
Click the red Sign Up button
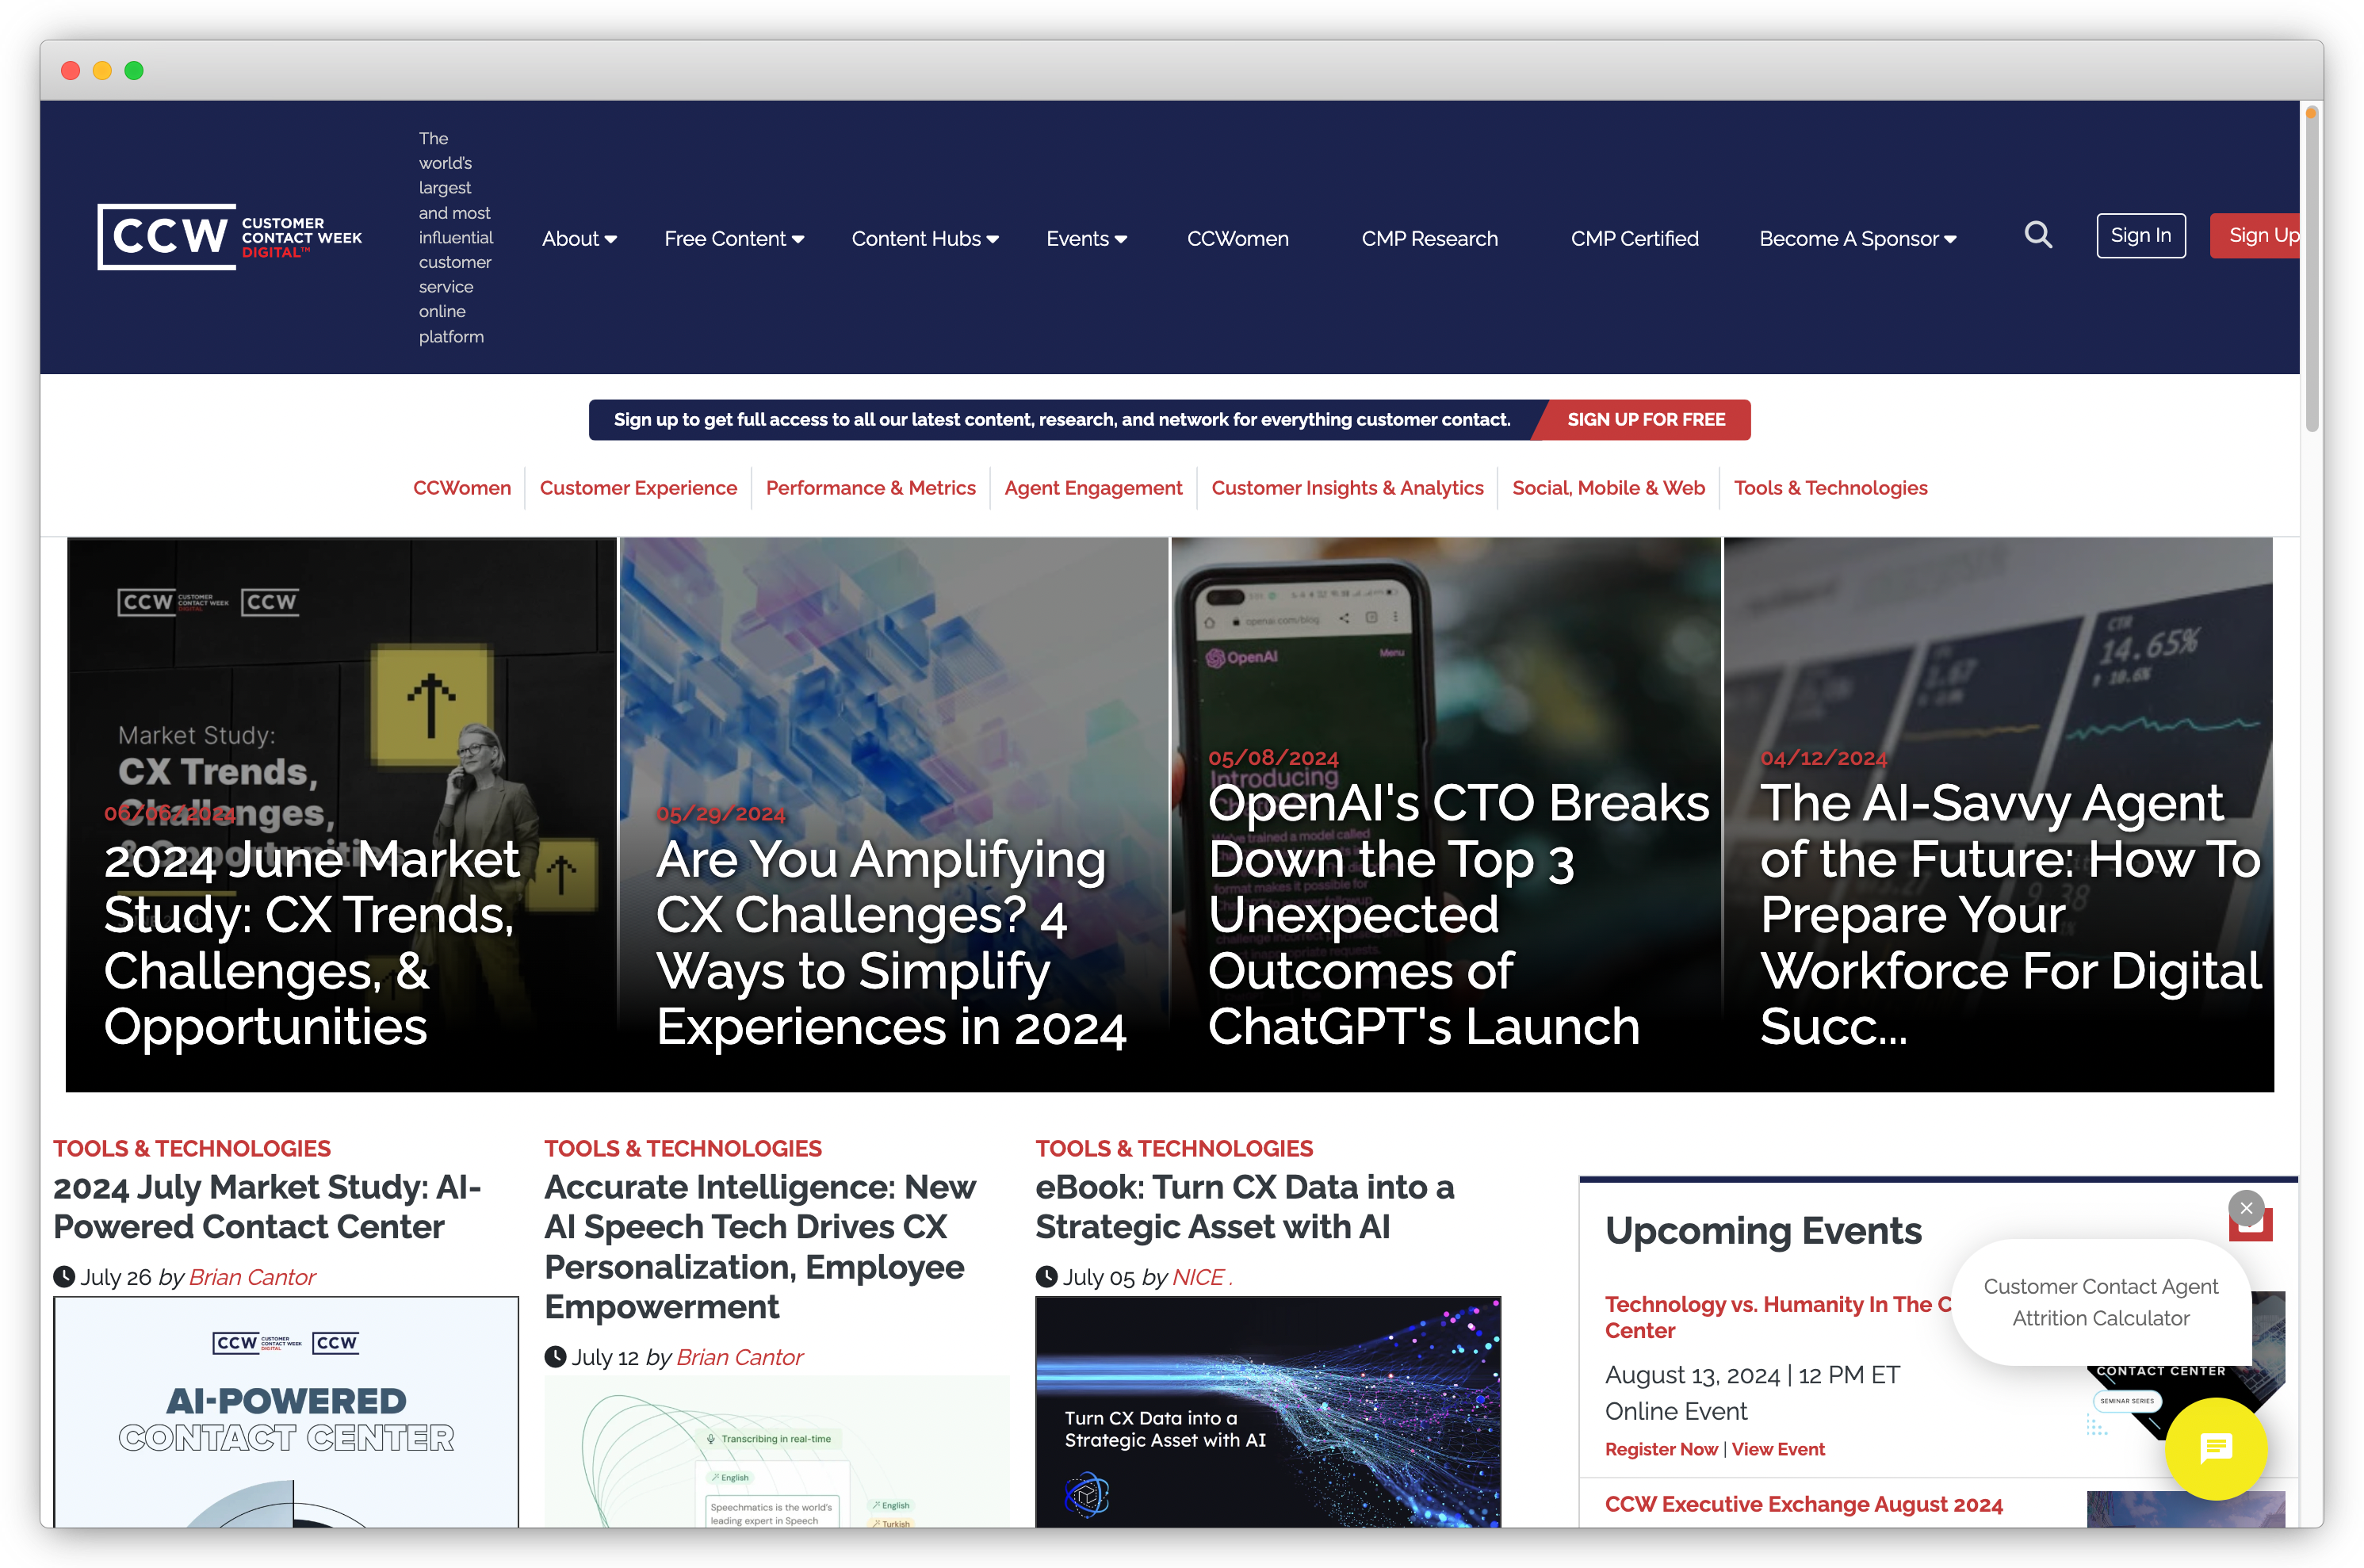coord(2256,235)
